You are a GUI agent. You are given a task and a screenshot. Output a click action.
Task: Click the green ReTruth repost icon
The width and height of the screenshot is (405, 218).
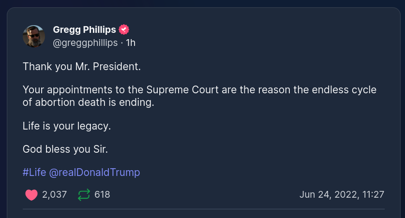point(84,195)
